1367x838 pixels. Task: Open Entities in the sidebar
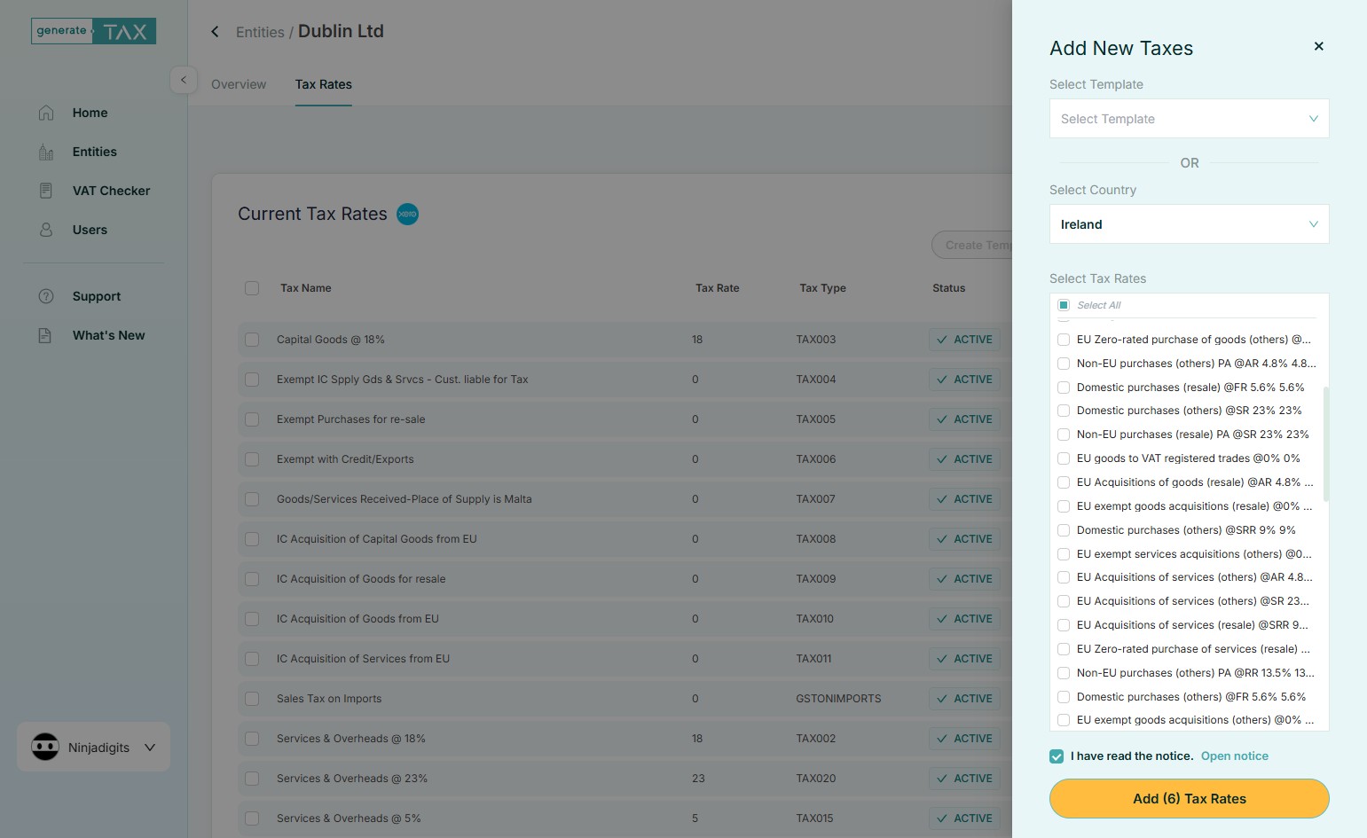pos(95,152)
